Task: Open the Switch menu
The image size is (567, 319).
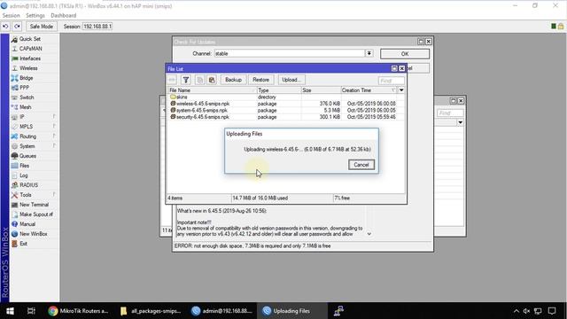Action: click(x=27, y=97)
